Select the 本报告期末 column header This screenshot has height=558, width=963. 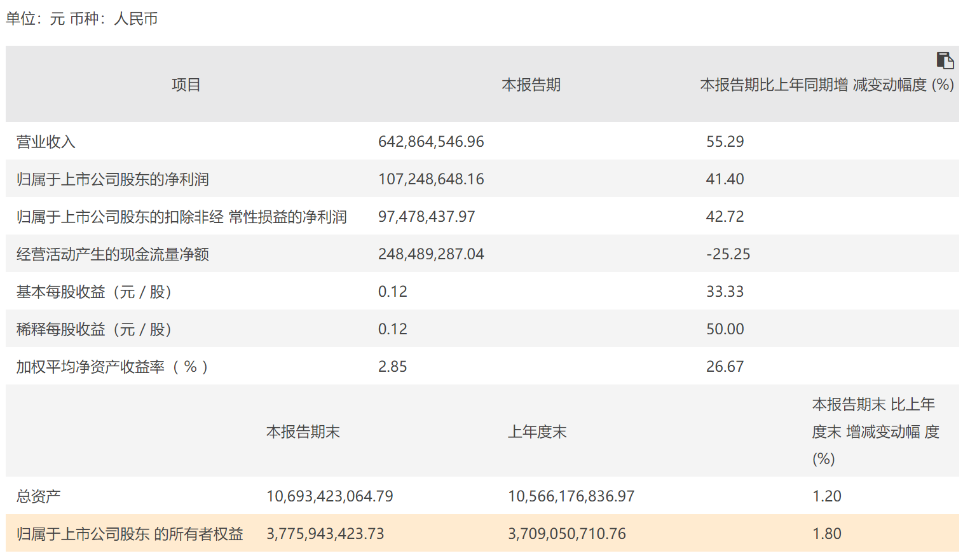pos(303,432)
